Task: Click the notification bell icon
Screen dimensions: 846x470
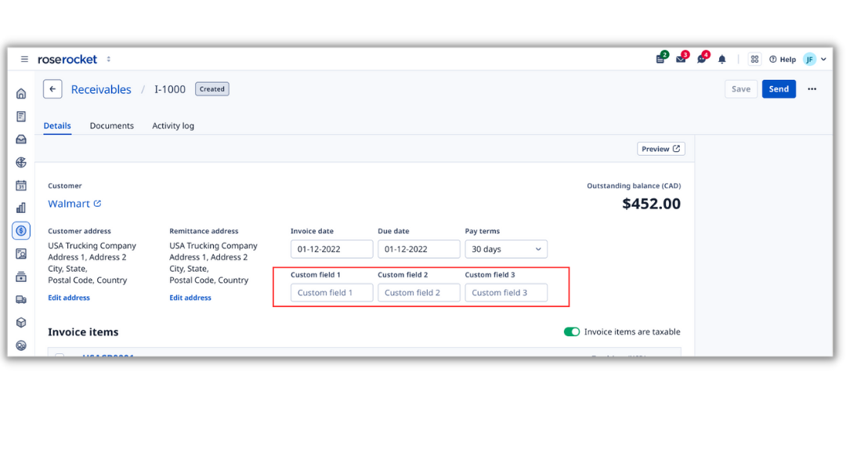Action: click(x=721, y=59)
